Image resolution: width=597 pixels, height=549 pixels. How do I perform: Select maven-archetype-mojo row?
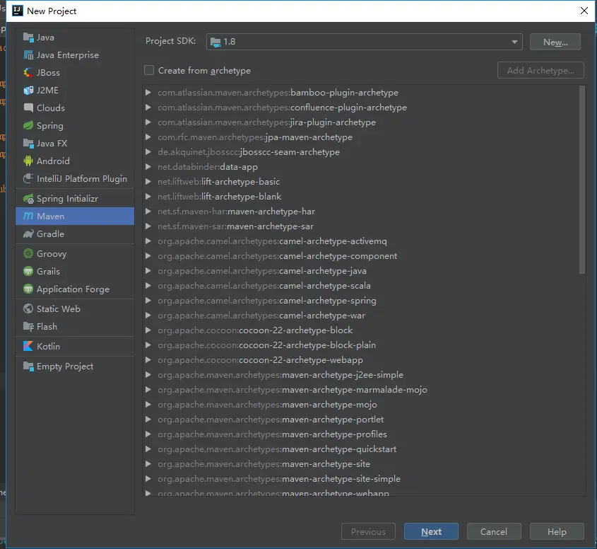pos(360,405)
